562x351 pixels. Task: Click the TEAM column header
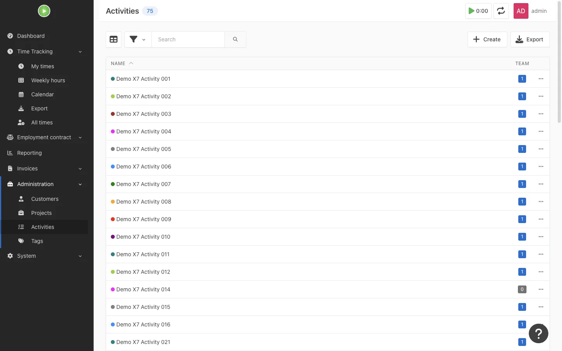tap(522, 64)
